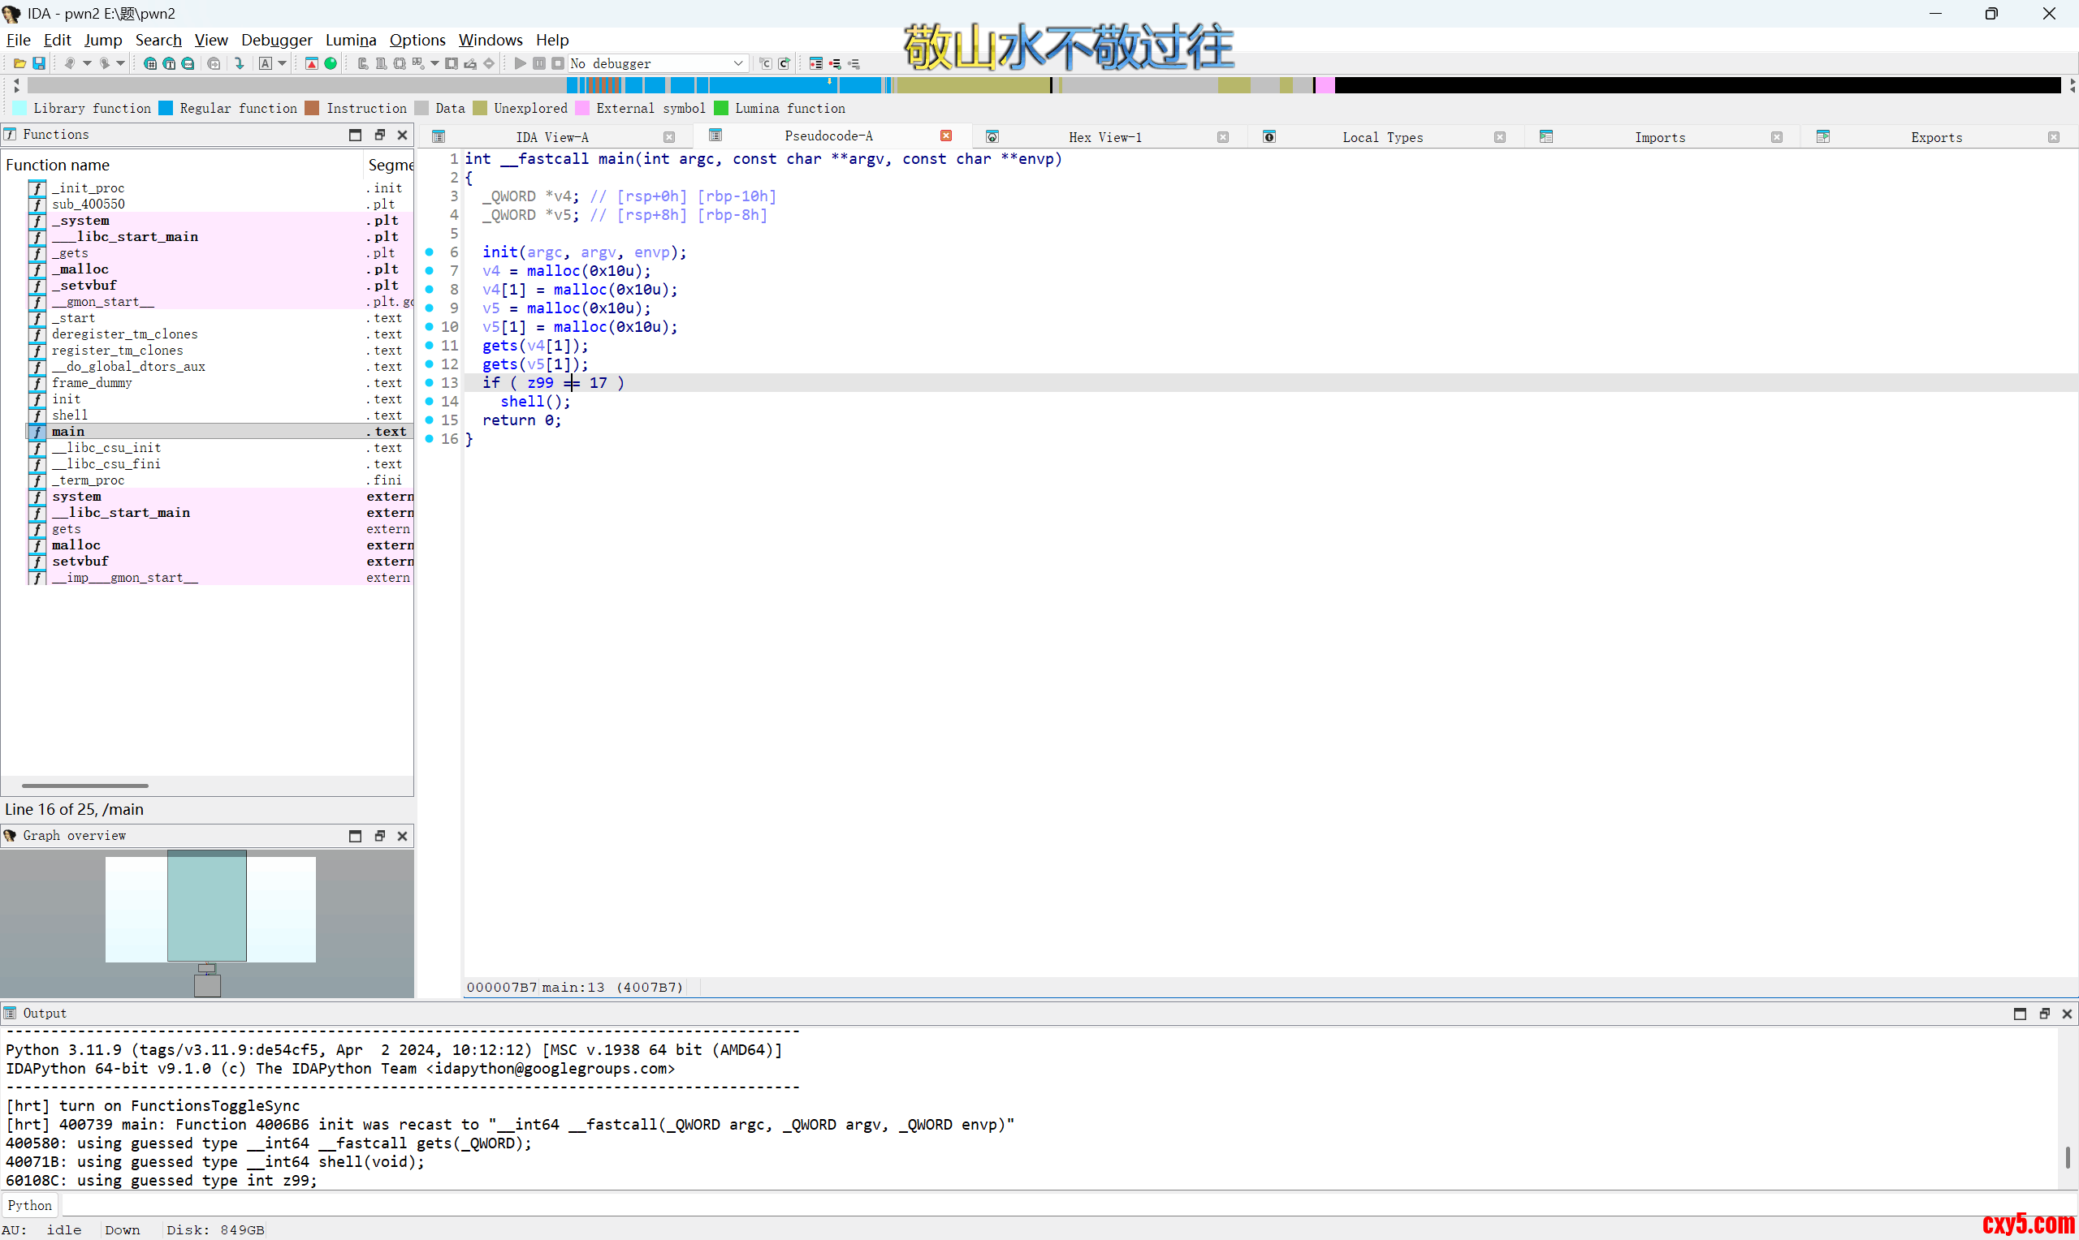This screenshot has height=1240, width=2079.
Task: Click the Save database icon
Action: tap(38, 63)
